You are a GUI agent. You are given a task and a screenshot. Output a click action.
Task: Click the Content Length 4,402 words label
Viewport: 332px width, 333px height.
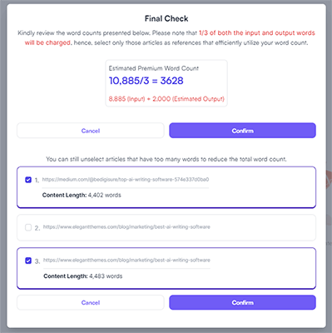(x=82, y=195)
